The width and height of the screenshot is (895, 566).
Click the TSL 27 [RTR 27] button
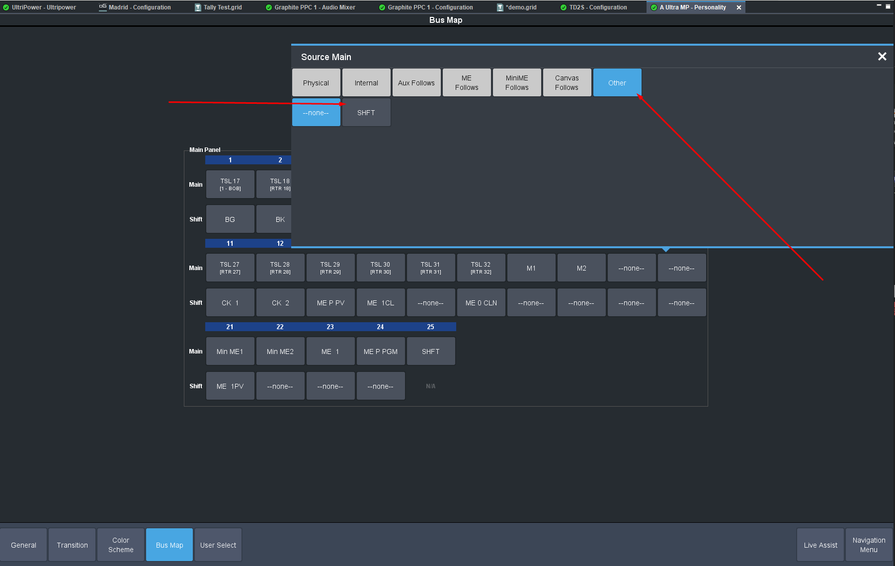click(x=230, y=268)
